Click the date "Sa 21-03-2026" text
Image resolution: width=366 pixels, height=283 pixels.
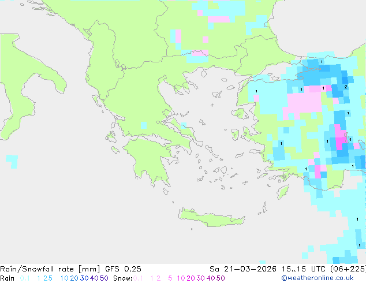click(243, 269)
